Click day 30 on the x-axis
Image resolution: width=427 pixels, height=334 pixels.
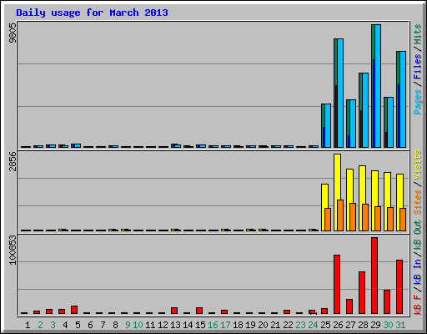388,325
